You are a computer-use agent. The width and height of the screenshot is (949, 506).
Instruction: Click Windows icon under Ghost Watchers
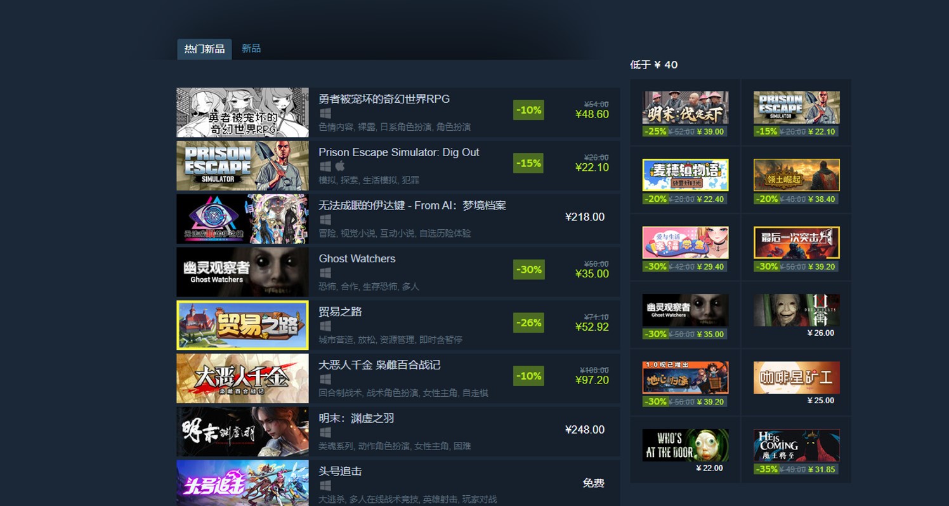pyautogui.click(x=325, y=272)
